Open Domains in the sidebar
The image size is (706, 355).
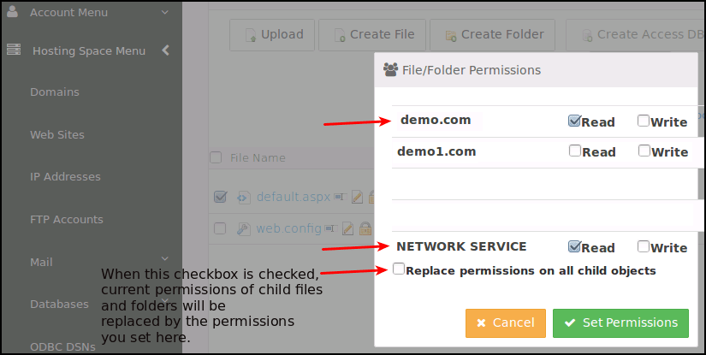(x=55, y=92)
